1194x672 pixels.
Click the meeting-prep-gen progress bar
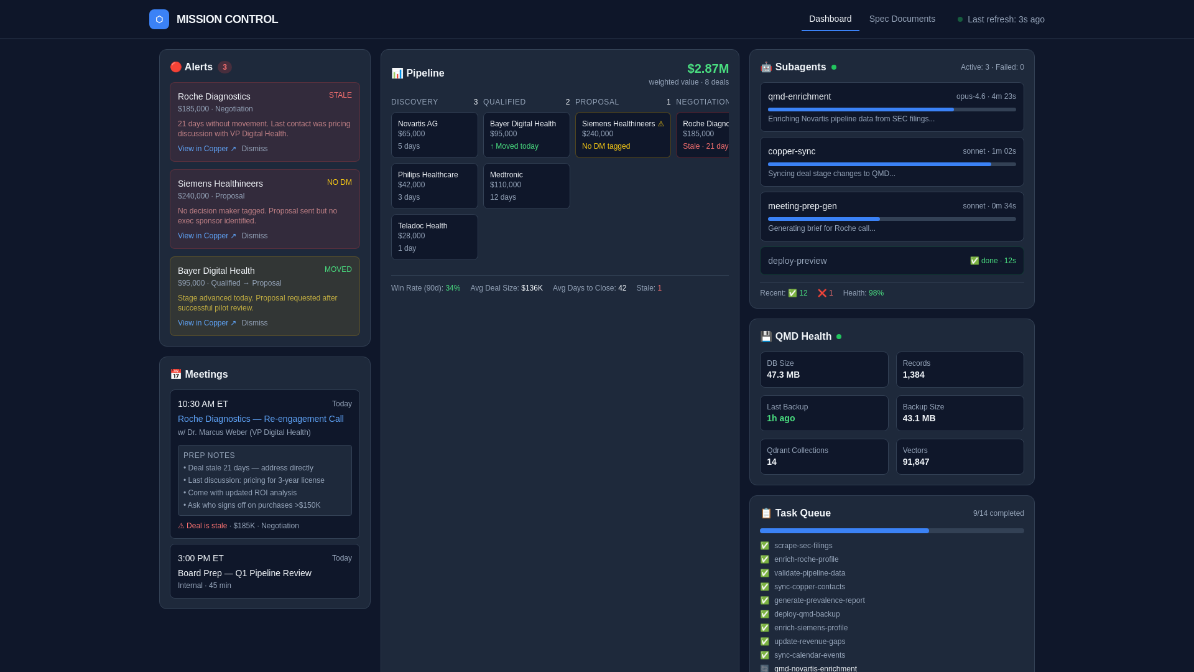pos(892,219)
